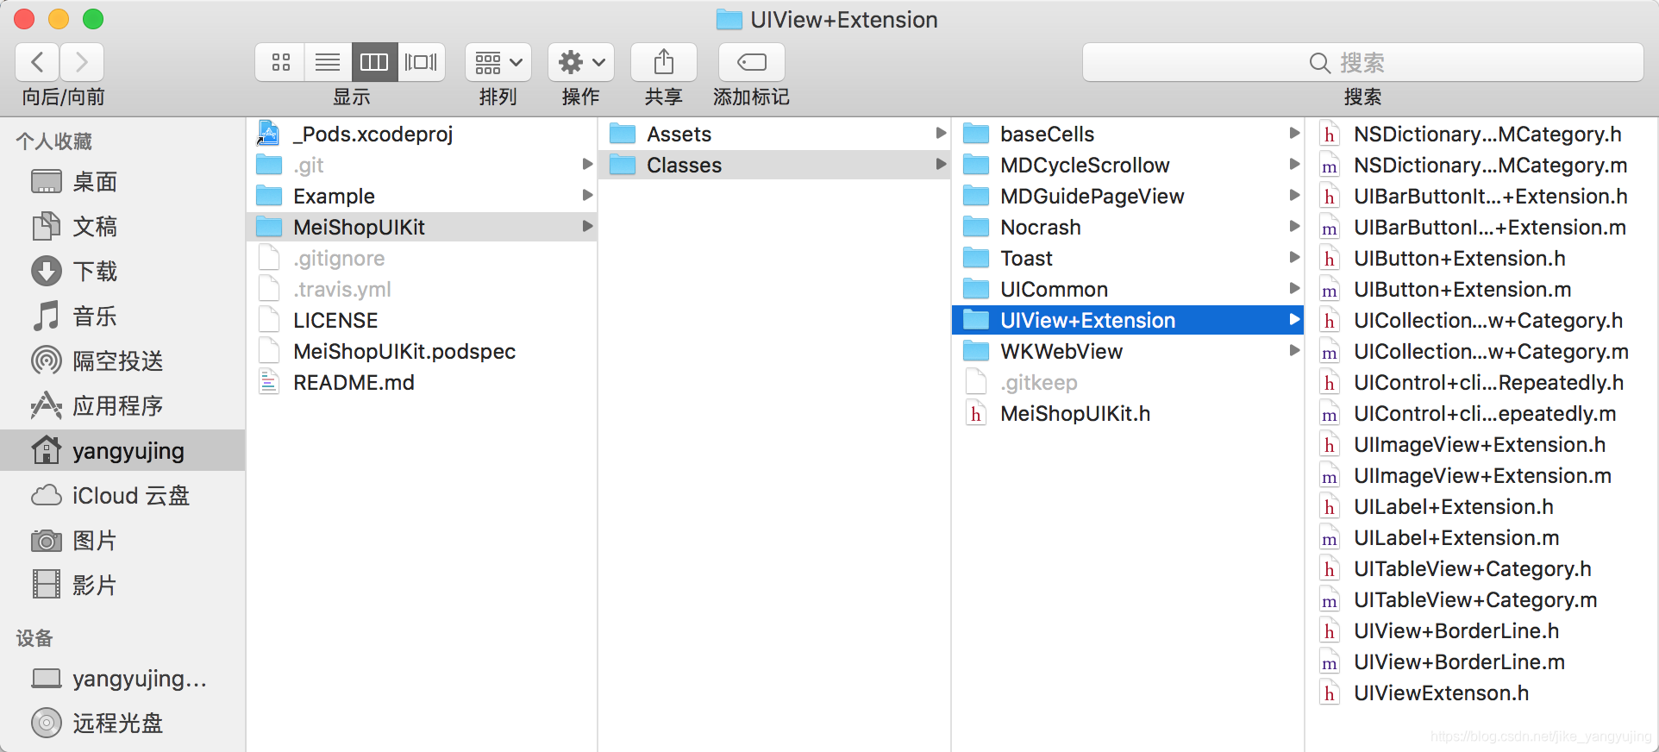Image resolution: width=1659 pixels, height=752 pixels.
Task: Select MeiShopUIKit.podspec file
Action: point(423,352)
